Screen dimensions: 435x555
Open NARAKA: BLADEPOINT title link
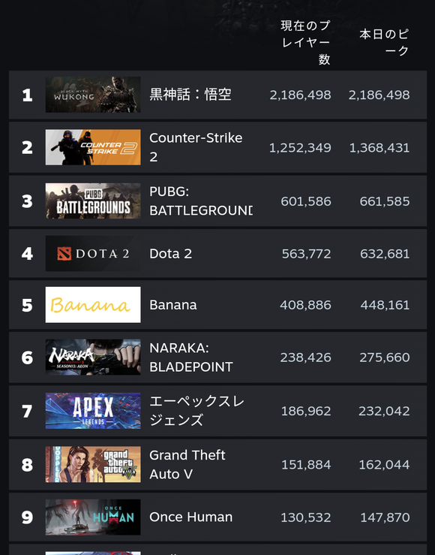[x=191, y=357]
